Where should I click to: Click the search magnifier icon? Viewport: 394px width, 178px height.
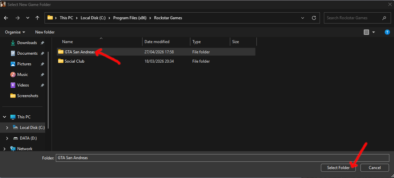[x=384, y=18]
